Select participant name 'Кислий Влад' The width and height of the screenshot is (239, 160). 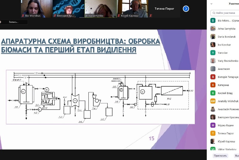(x=225, y=93)
